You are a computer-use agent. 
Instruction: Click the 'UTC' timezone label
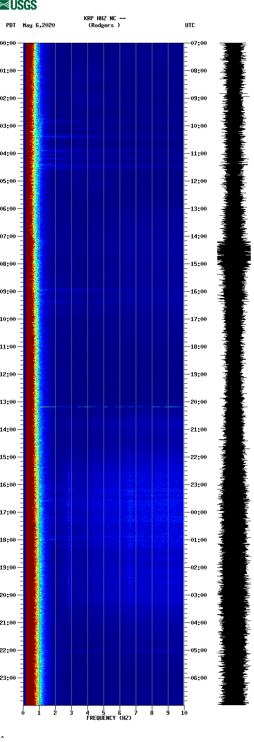tap(190, 25)
